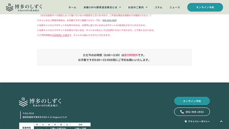Go to the コラム page

pyautogui.click(x=158, y=7)
